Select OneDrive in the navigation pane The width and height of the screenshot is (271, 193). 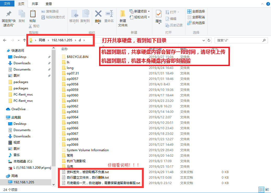[x=16, y=109]
